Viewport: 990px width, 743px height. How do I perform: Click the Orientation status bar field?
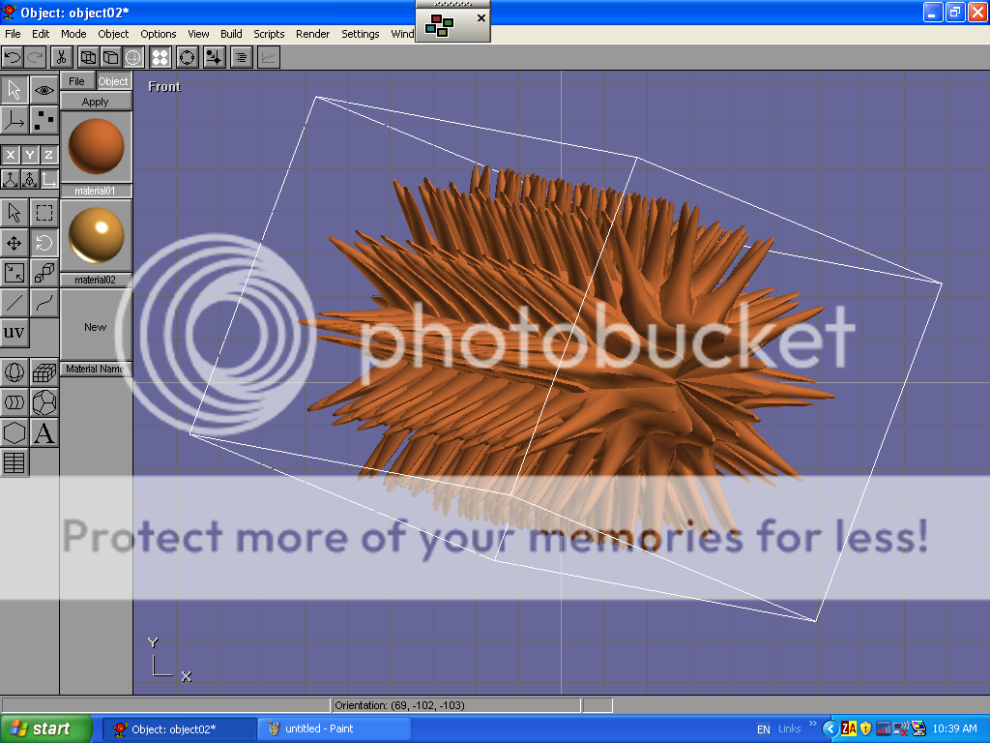[456, 705]
